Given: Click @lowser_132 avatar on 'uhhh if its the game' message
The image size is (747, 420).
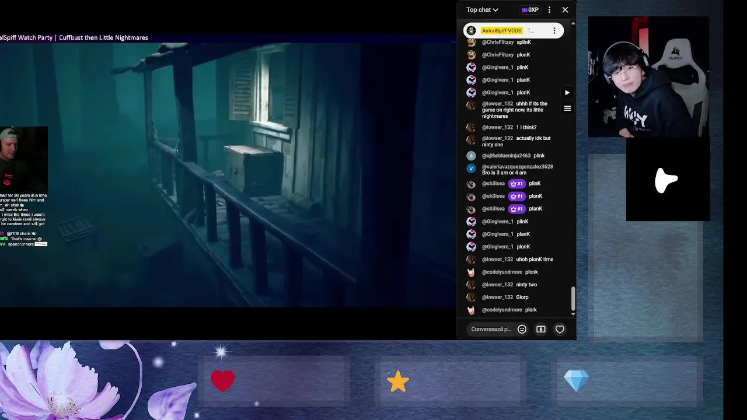Looking at the screenshot, I should click(x=471, y=106).
